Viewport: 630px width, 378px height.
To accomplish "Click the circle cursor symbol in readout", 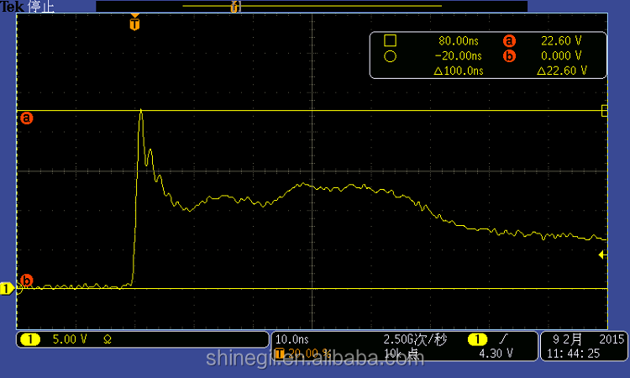I will 390,56.
